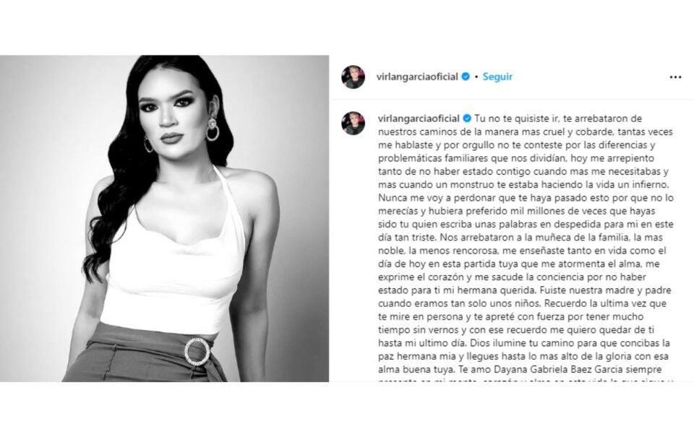The height and width of the screenshot is (437, 694).
Task: Open the black-and-white portrait photo
Action: click(164, 218)
